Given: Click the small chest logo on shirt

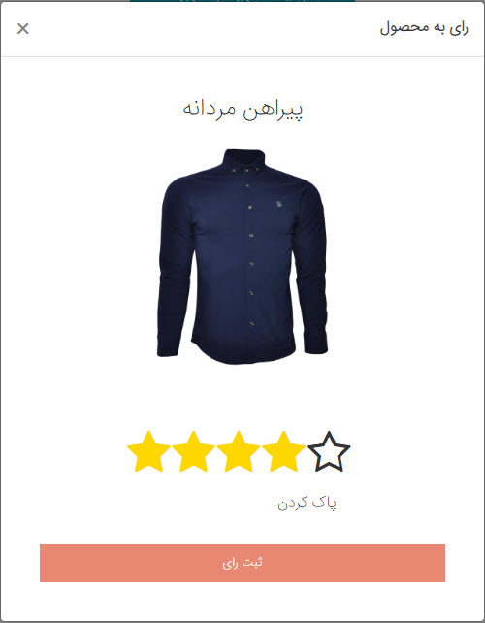Looking at the screenshot, I should pos(278,205).
